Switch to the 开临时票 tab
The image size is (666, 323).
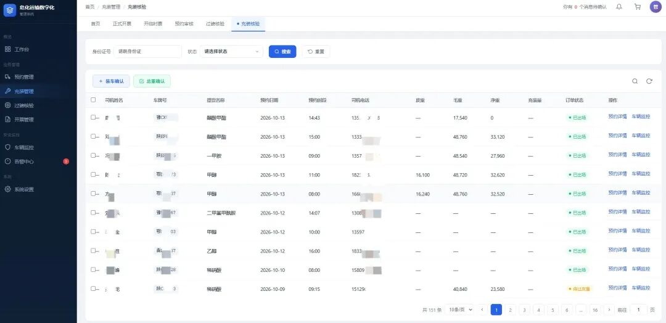(x=153, y=24)
